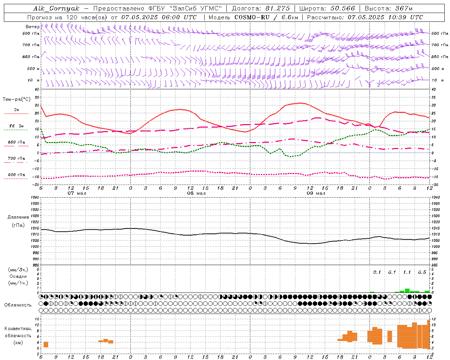This screenshot has width=450, height=360.
Task: Click the dashed 850 гПа temperature legend line
Action: (x=16, y=146)
